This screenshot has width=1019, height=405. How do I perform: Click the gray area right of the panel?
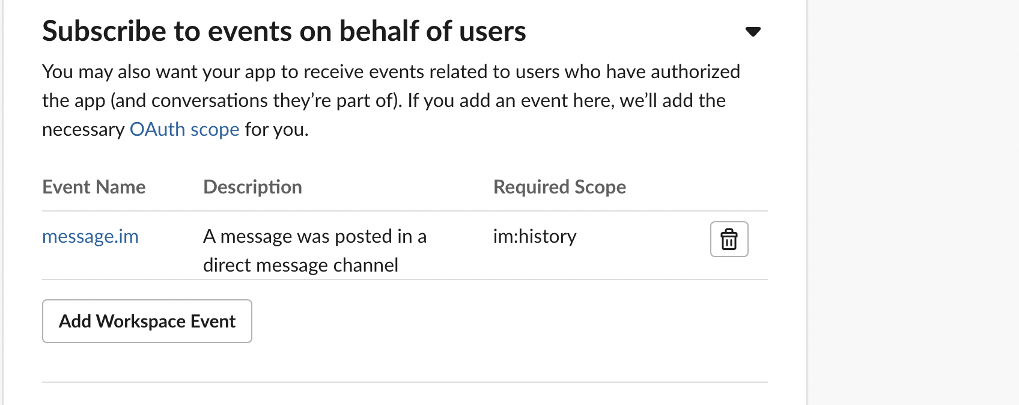point(913,202)
